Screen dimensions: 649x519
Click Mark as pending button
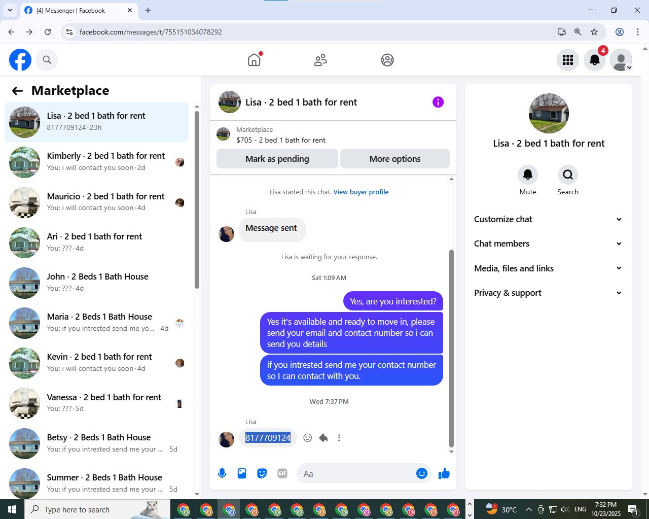pyautogui.click(x=277, y=159)
